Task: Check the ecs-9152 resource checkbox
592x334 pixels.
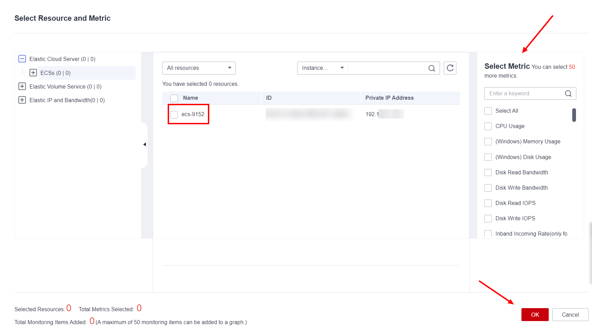Action: tap(174, 114)
